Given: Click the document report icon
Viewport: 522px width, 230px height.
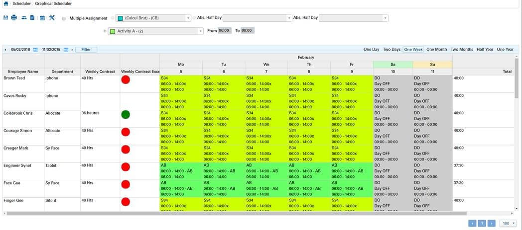Looking at the screenshot, I should pos(32,18).
